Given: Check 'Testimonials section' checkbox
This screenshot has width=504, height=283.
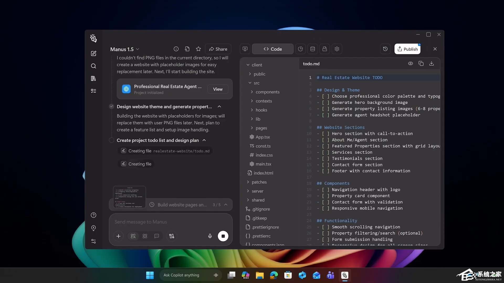Looking at the screenshot, I should point(325,159).
